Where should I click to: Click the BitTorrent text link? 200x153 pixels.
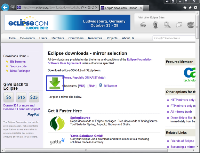click(110, 86)
